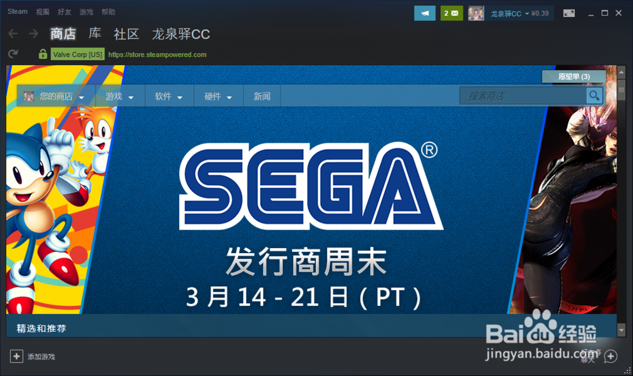Open the 视图 menu

pyautogui.click(x=42, y=12)
